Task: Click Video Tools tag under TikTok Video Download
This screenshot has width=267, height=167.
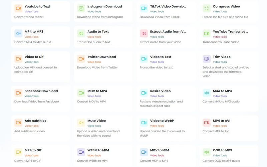Action: click(157, 12)
